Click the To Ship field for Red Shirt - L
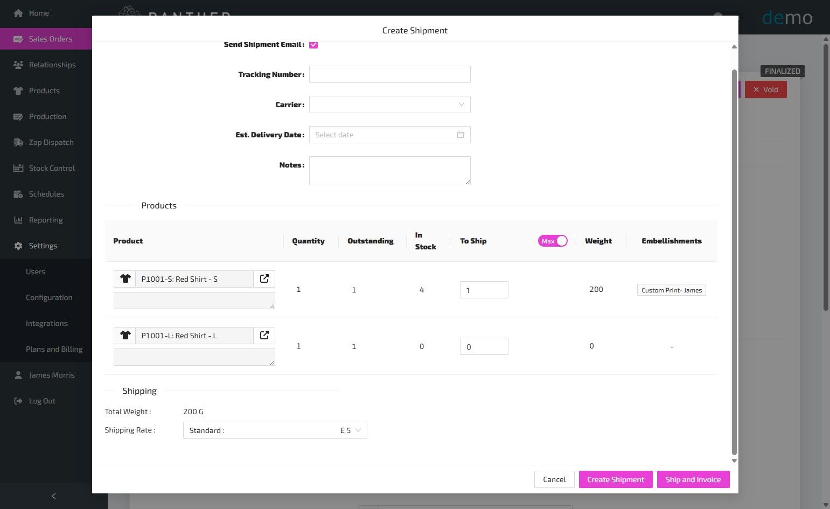 point(484,346)
